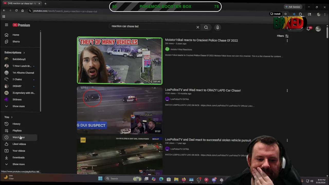Click the Install app button

[x=275, y=14]
